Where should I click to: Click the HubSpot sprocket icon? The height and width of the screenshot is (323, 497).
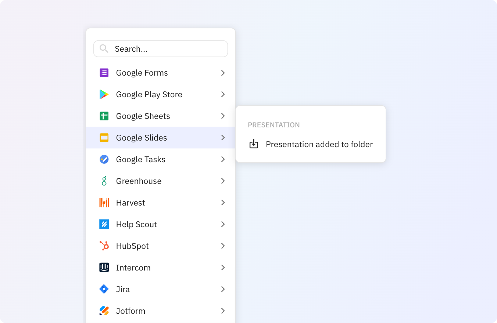click(104, 246)
